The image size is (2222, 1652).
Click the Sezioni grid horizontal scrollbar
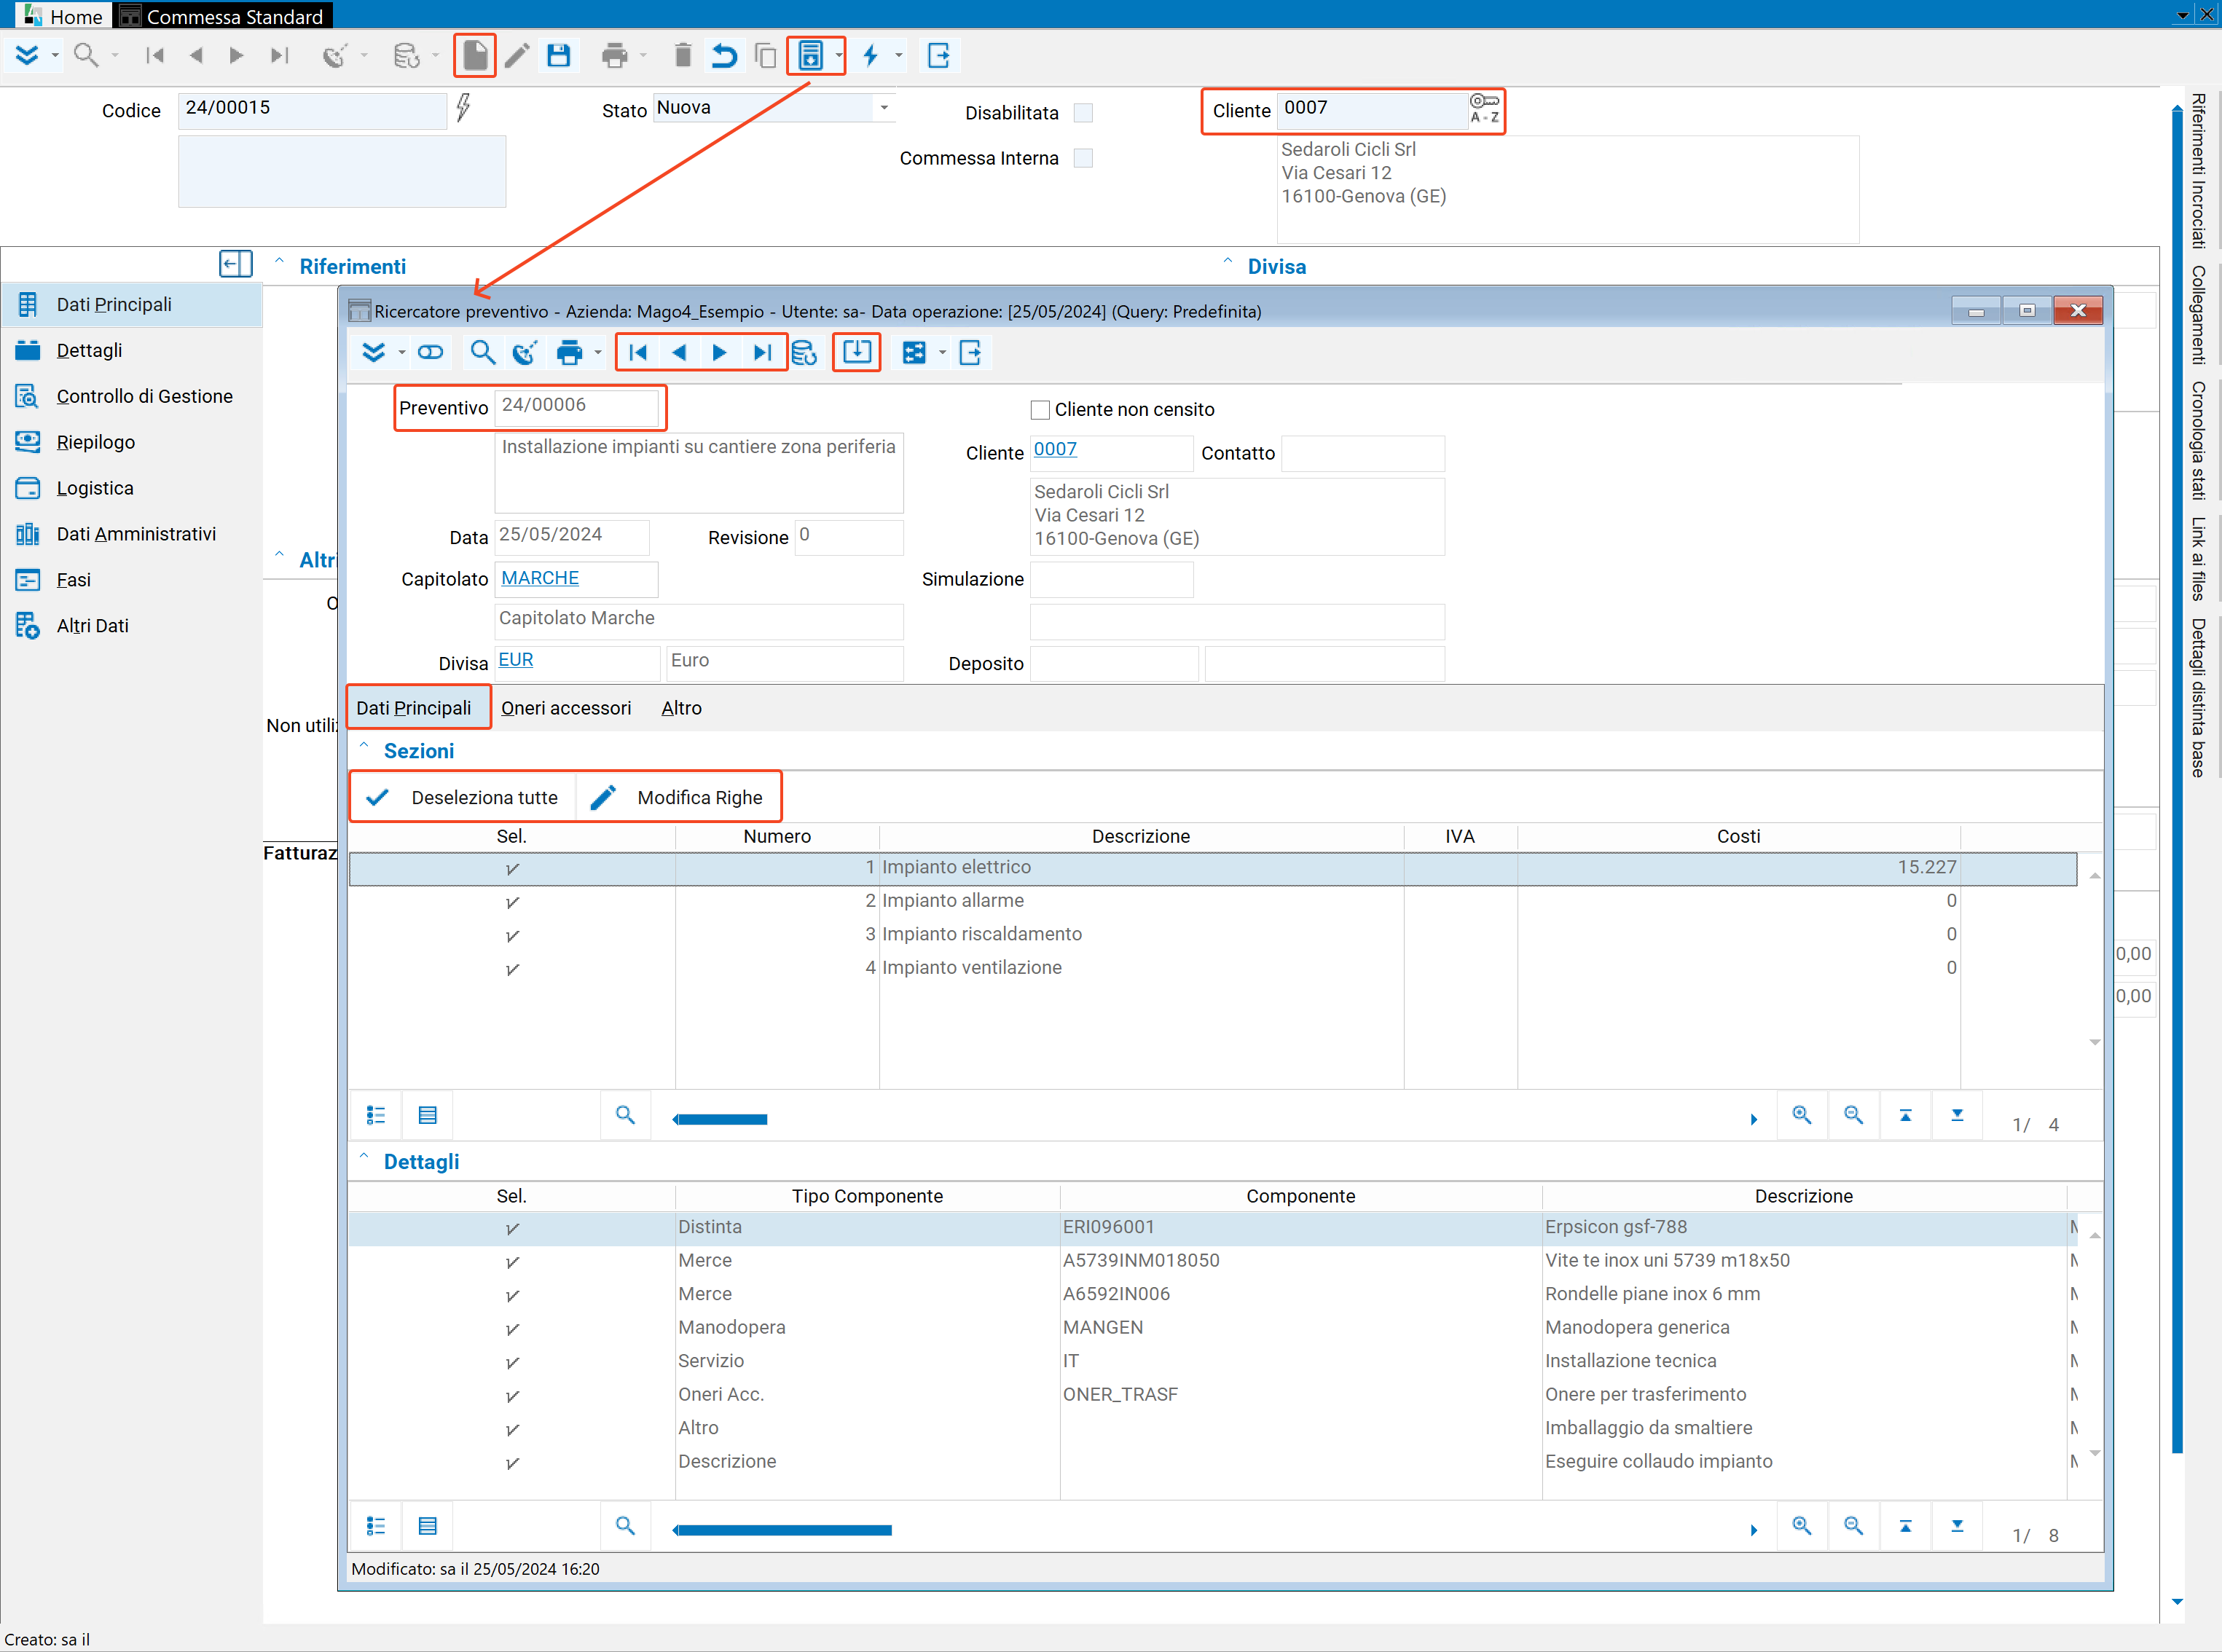tap(720, 1119)
